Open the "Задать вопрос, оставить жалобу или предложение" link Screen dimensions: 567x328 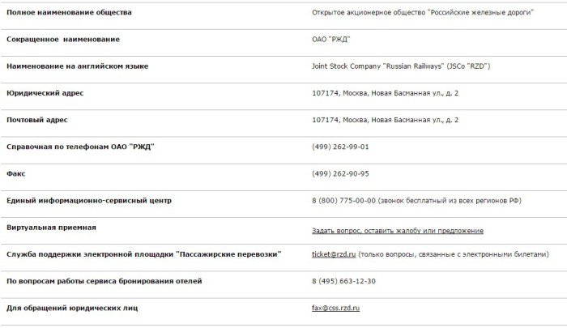point(398,231)
